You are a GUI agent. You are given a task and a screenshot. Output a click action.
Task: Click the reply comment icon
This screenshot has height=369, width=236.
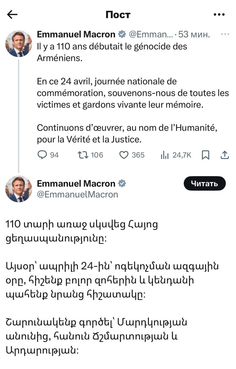pos(42,155)
